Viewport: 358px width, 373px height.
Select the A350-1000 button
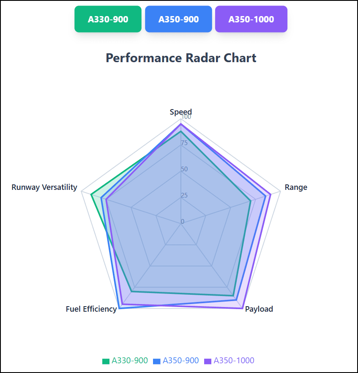coord(251,19)
